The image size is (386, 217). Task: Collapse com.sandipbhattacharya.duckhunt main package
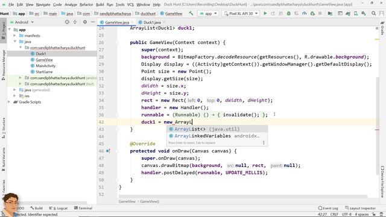pos(21,48)
